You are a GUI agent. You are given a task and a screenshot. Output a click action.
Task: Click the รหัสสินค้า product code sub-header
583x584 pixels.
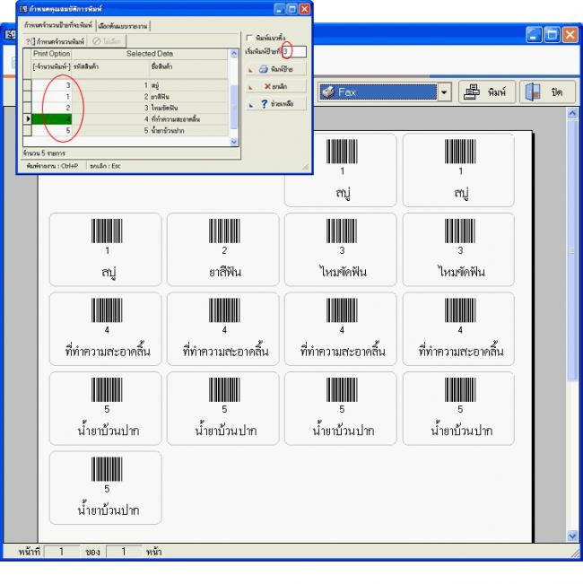(110, 66)
